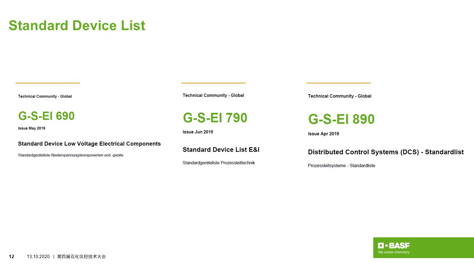The width and height of the screenshot is (474, 267).
Task: Click 'We create chemistry' tagline
Action: click(394, 252)
